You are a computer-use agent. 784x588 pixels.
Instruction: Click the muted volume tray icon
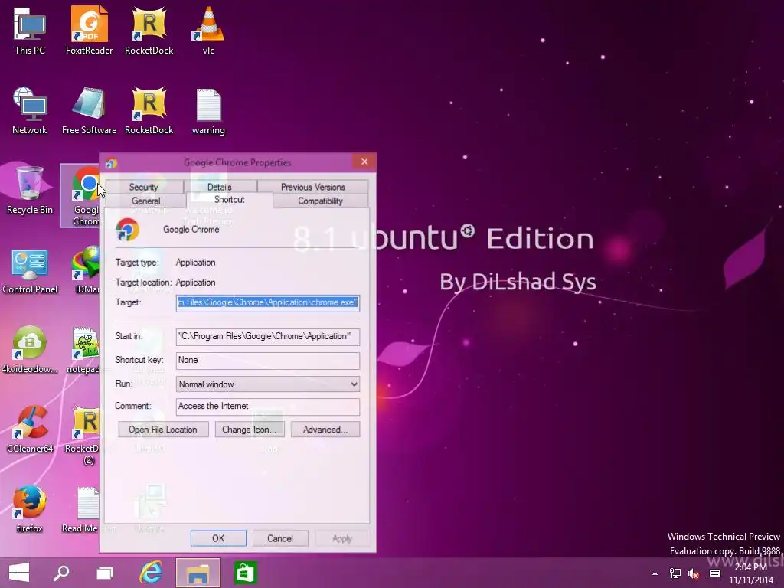click(694, 573)
